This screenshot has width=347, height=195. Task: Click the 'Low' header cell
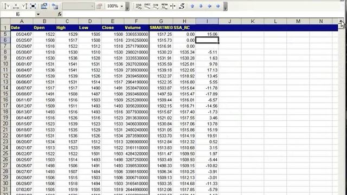coord(90,28)
